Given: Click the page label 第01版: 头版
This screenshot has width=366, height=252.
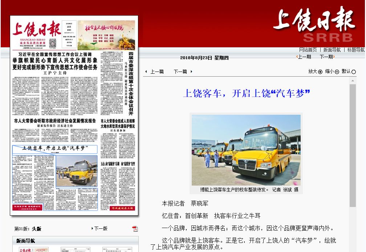Looking at the screenshot, I should click(28, 229).
